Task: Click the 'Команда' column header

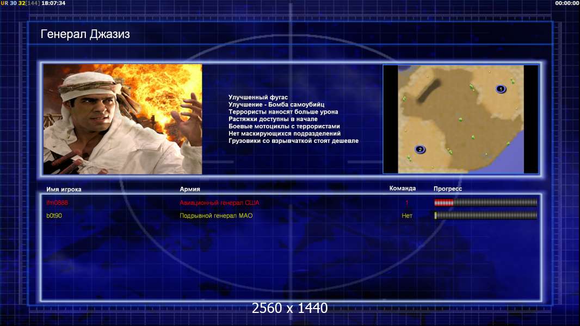Action: [x=403, y=189]
